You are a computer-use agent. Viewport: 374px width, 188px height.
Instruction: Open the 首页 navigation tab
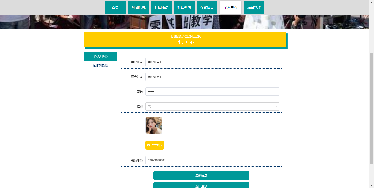pos(115,7)
